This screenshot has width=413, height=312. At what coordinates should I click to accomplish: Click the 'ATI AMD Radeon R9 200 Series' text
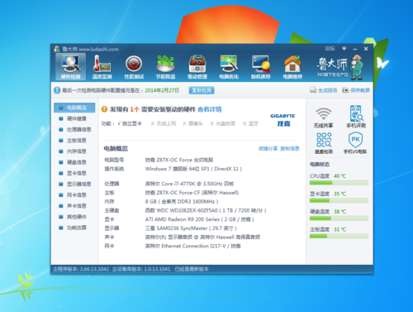[x=200, y=219]
